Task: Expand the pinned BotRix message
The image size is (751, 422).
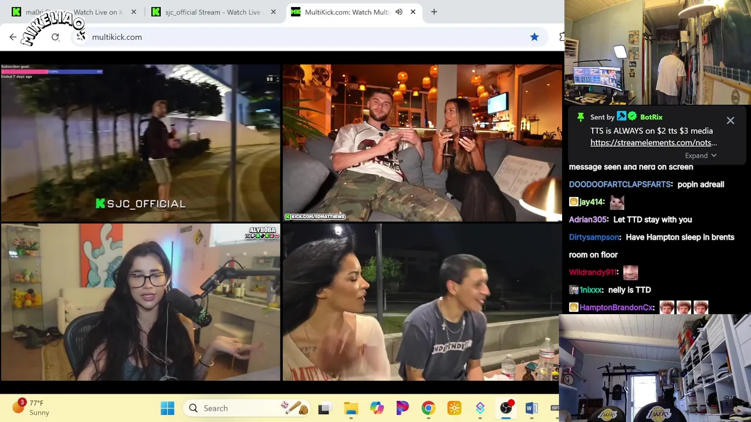Action: pos(701,156)
